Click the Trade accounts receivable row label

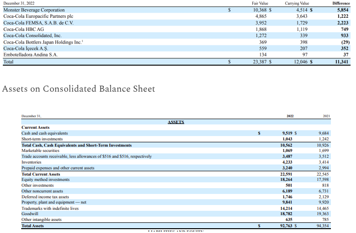coord(86,156)
